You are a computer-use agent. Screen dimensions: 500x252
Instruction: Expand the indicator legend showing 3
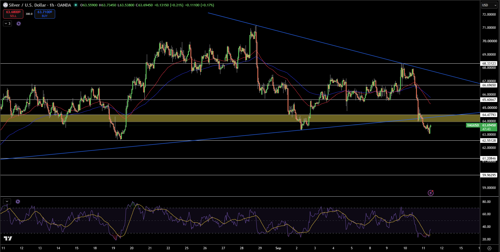(7, 24)
